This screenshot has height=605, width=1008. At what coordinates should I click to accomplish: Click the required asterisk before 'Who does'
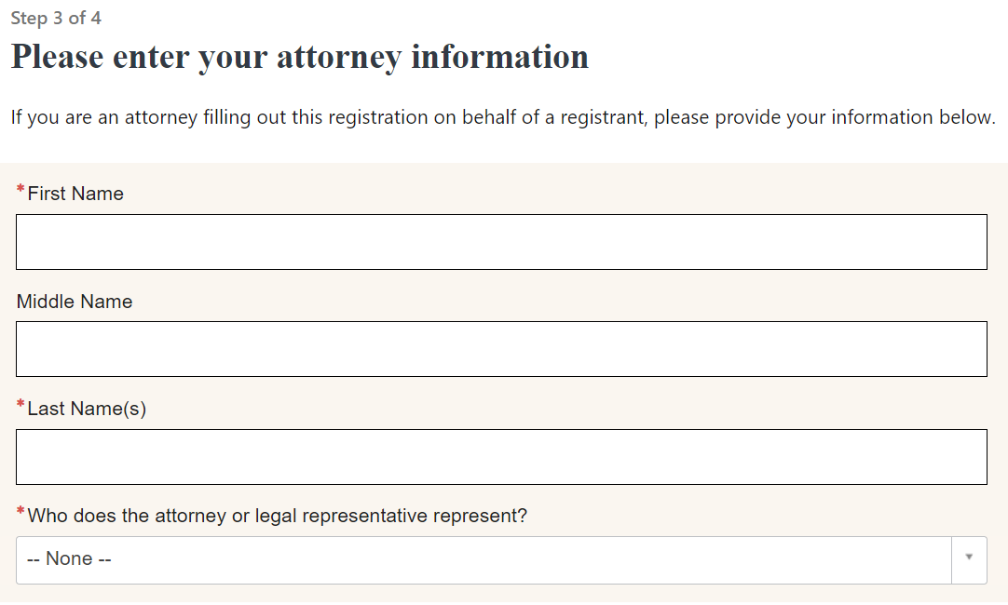(20, 513)
